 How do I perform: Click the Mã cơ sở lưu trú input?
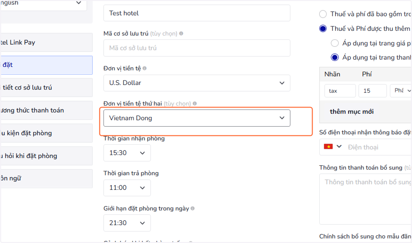tap(197, 48)
